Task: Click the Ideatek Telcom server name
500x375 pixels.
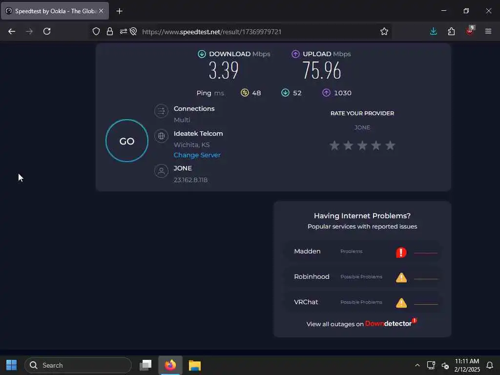Action: click(198, 134)
